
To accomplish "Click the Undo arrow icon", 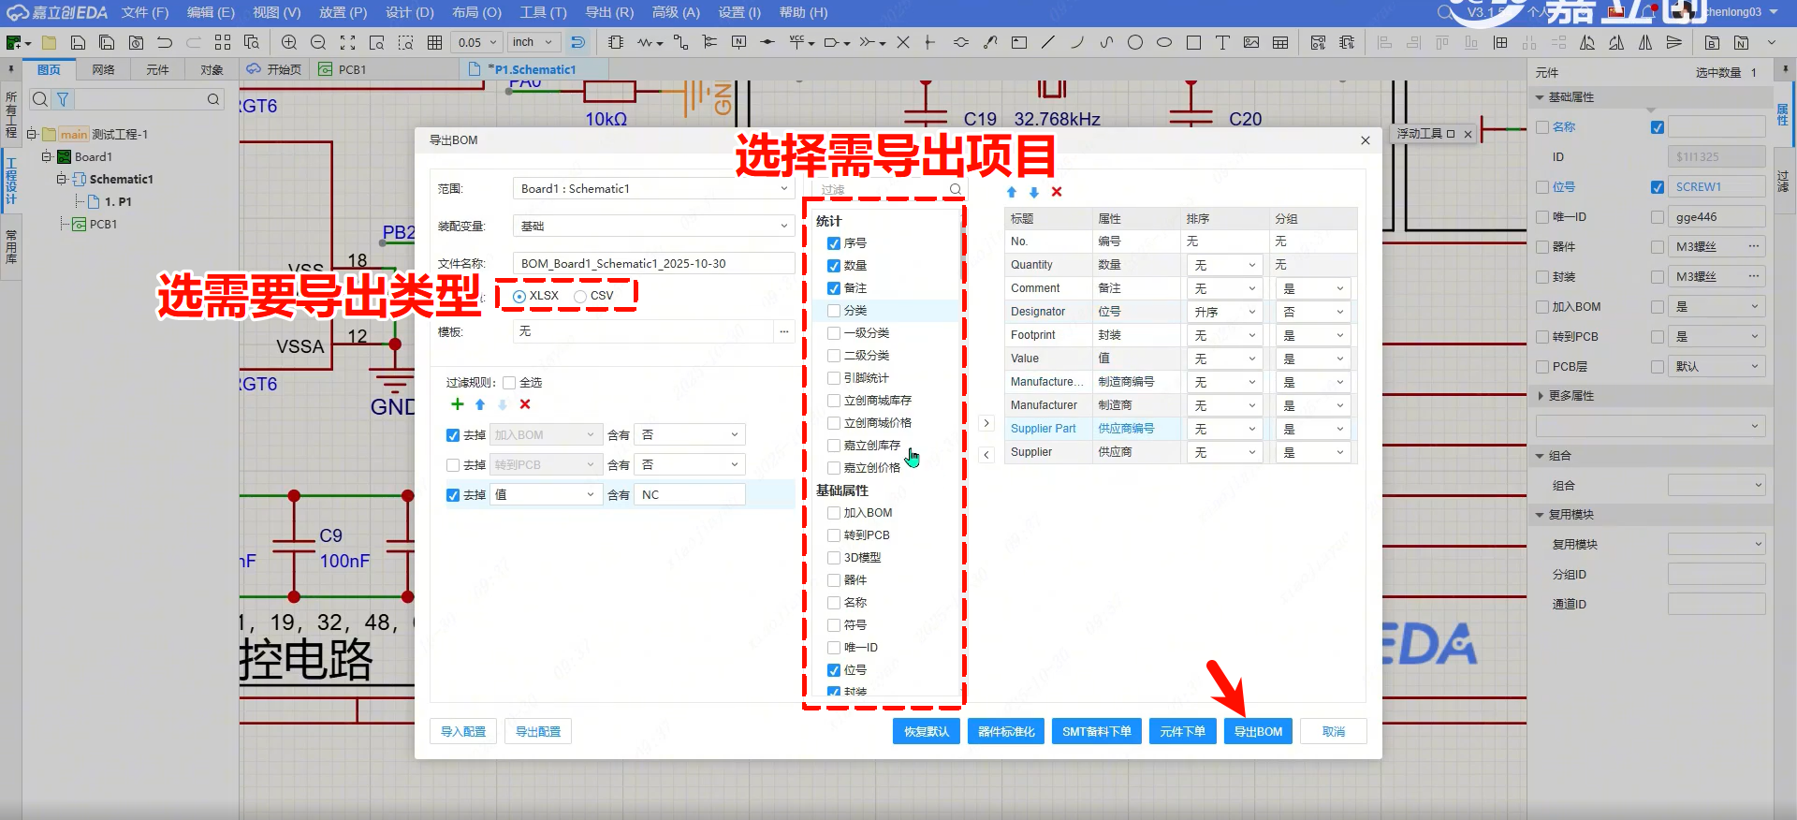I will pos(165,42).
